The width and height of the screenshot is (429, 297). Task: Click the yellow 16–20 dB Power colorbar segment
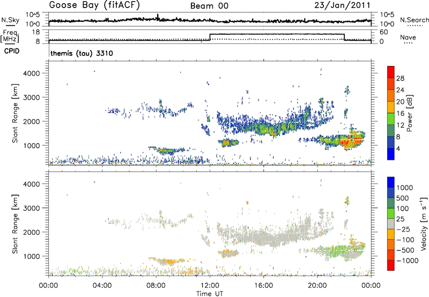point(391,107)
